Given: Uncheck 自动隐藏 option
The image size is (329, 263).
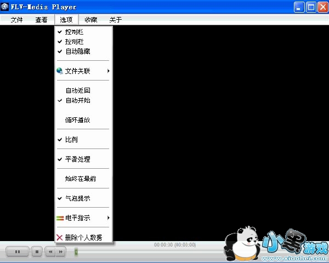Looking at the screenshot, I should (83, 52).
